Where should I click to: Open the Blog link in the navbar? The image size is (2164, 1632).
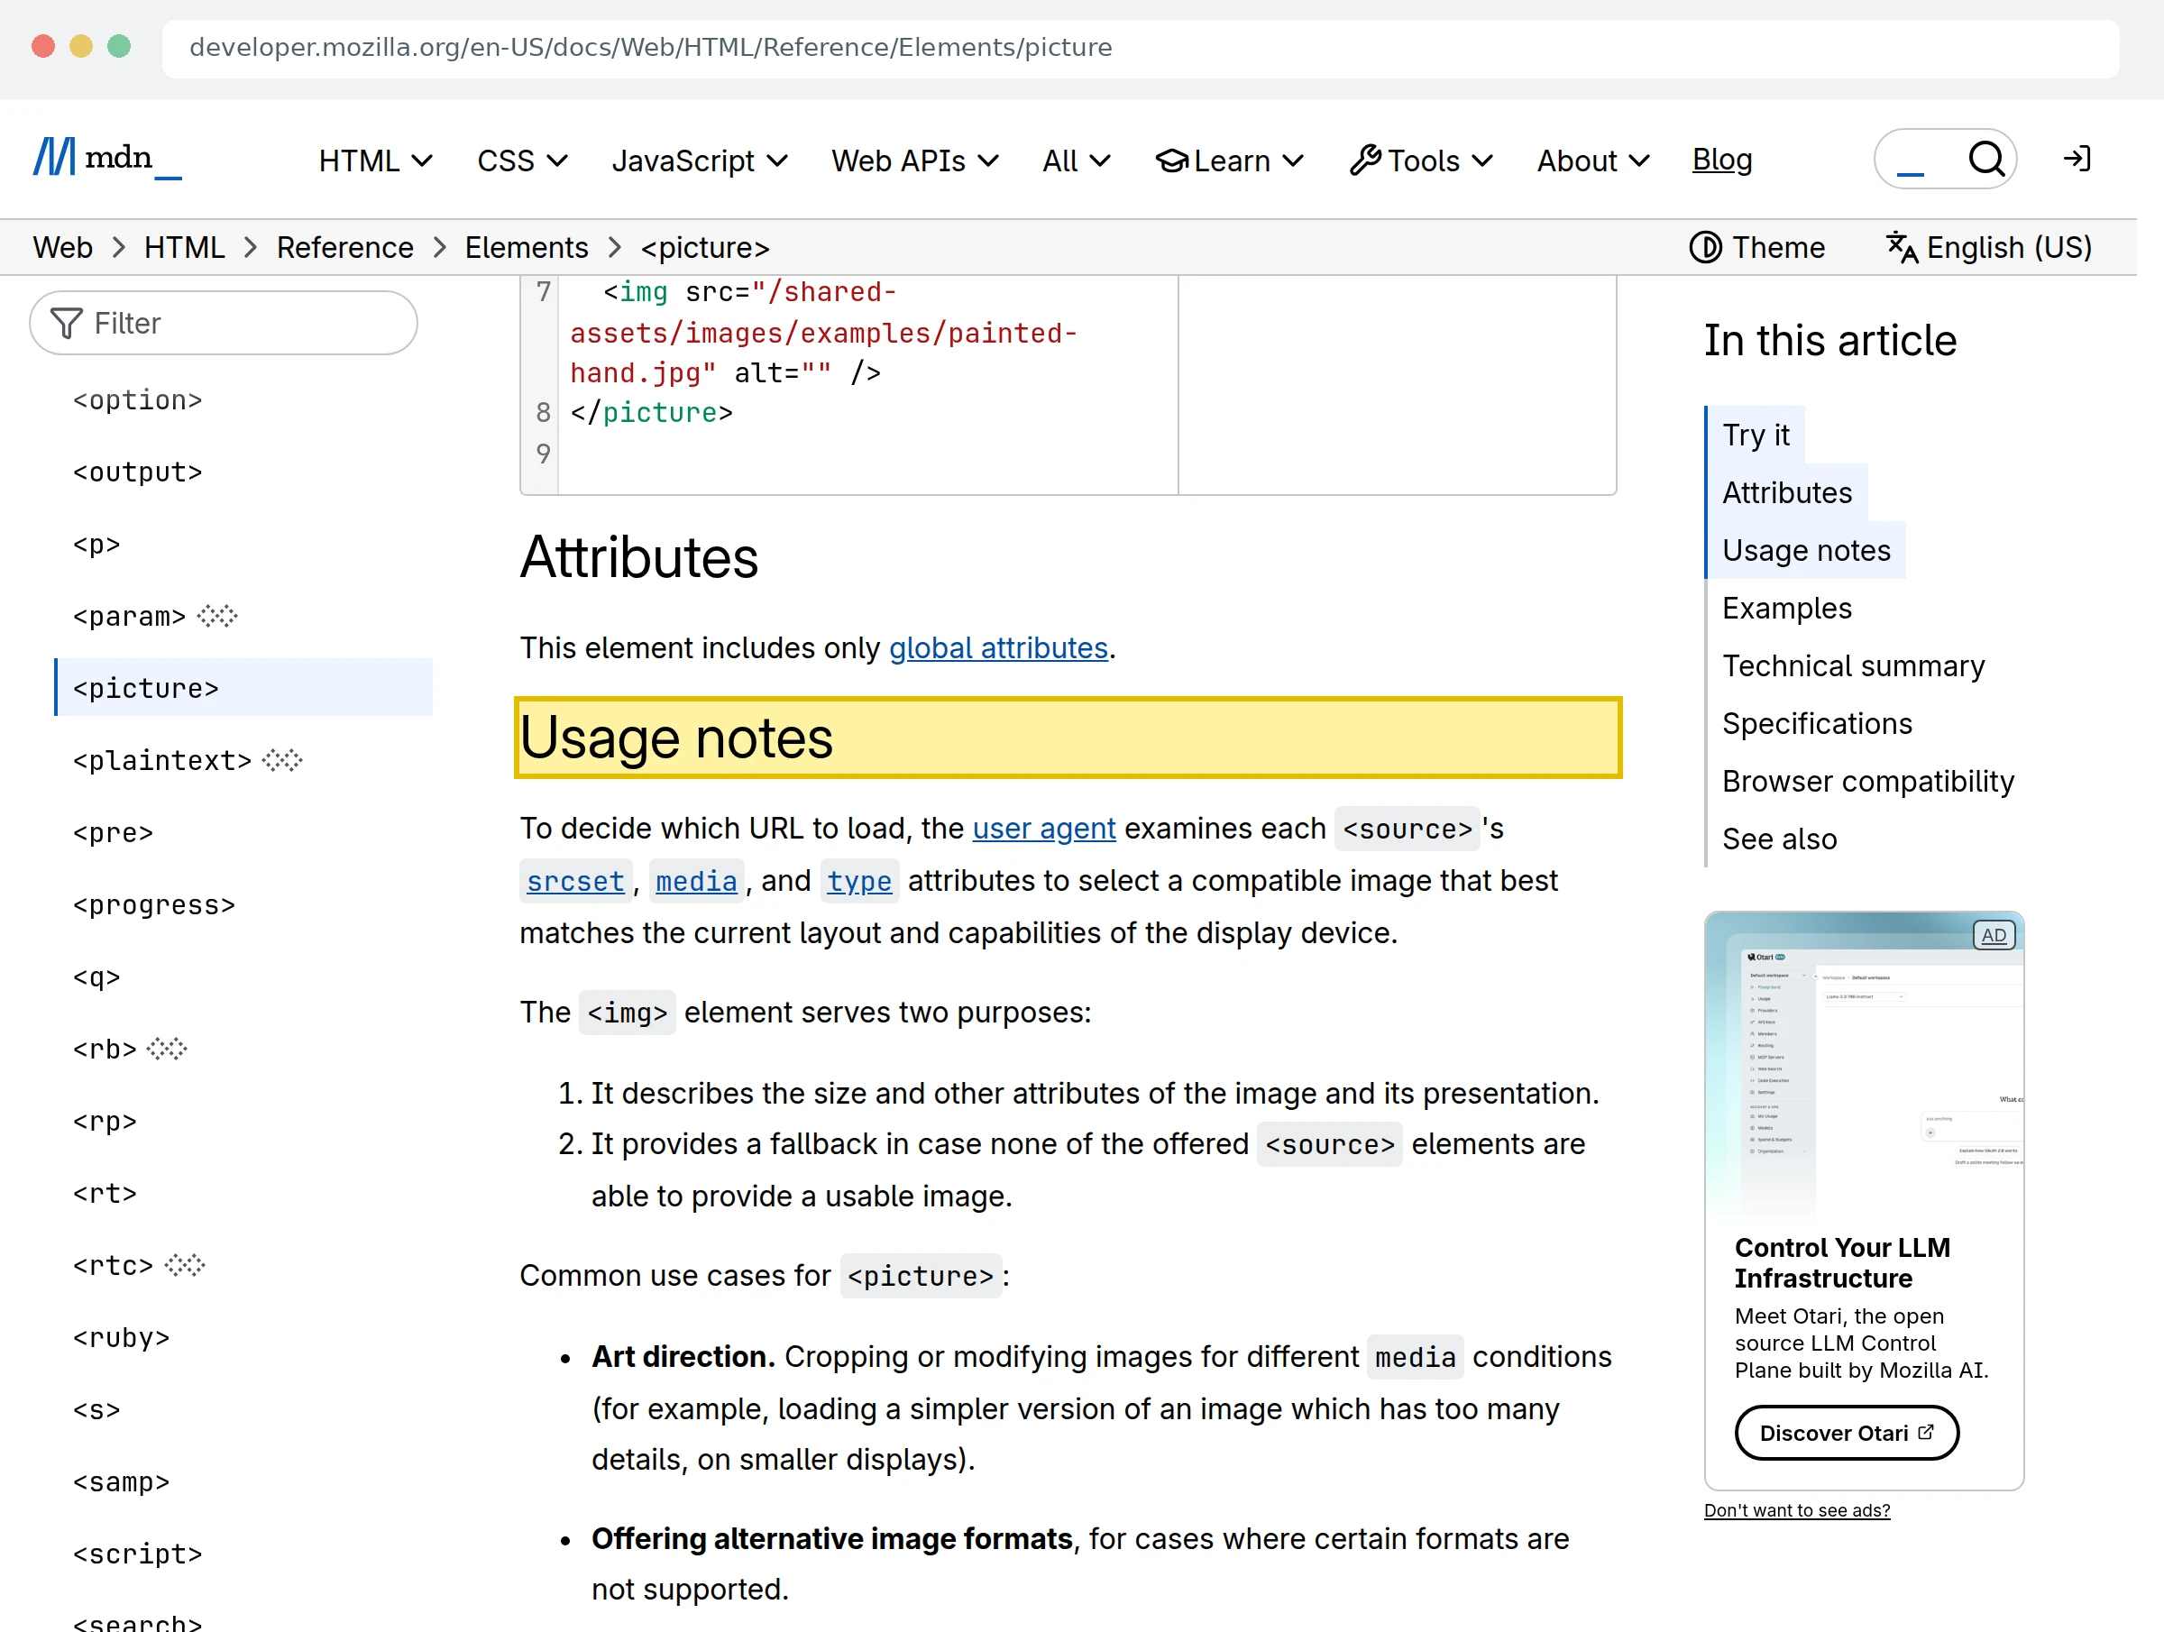1722,160
